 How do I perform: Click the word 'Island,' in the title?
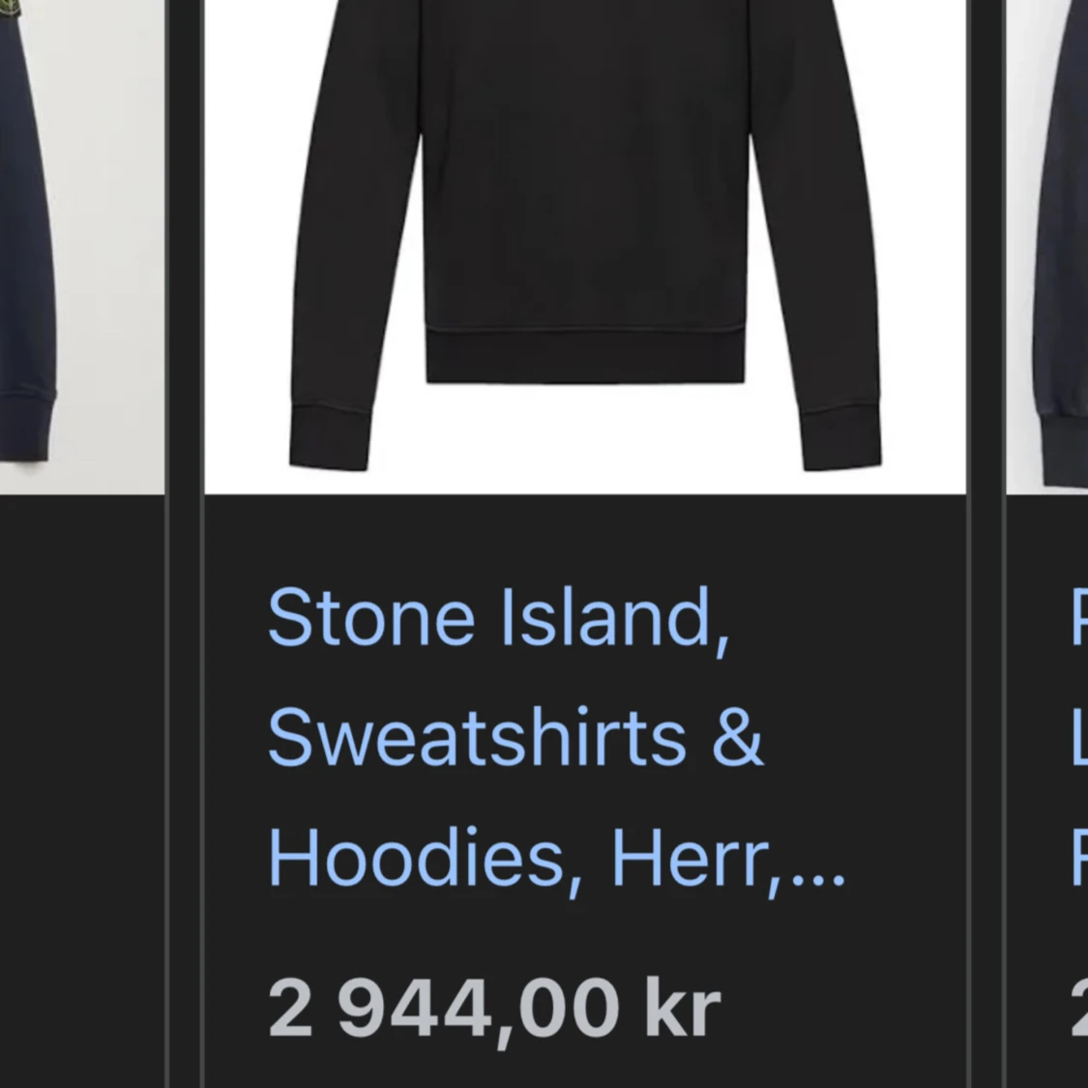point(615,617)
